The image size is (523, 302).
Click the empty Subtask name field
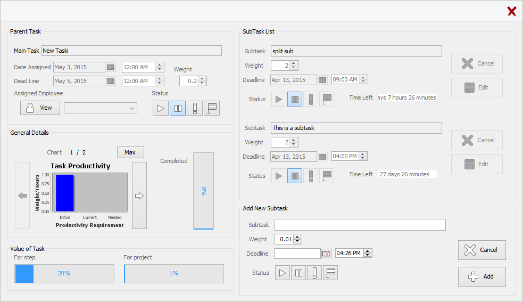pyautogui.click(x=360, y=225)
